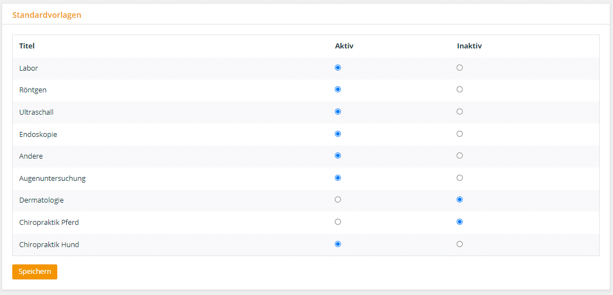Set Augenuntersuchung to Inaktiv
613x295 pixels.
pyautogui.click(x=459, y=178)
